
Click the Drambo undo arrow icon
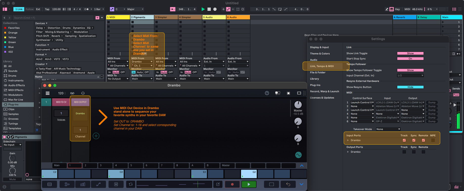pos(288,184)
